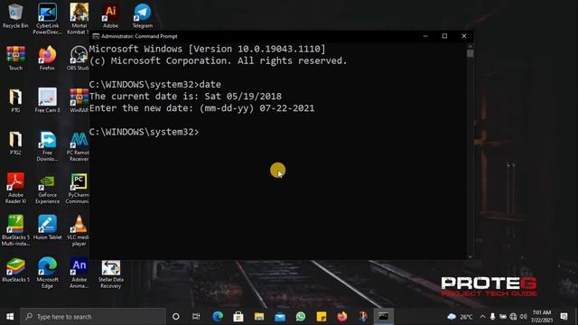Open the weather widget showing 26°C
Image resolution: width=578 pixels, height=325 pixels.
click(460, 317)
